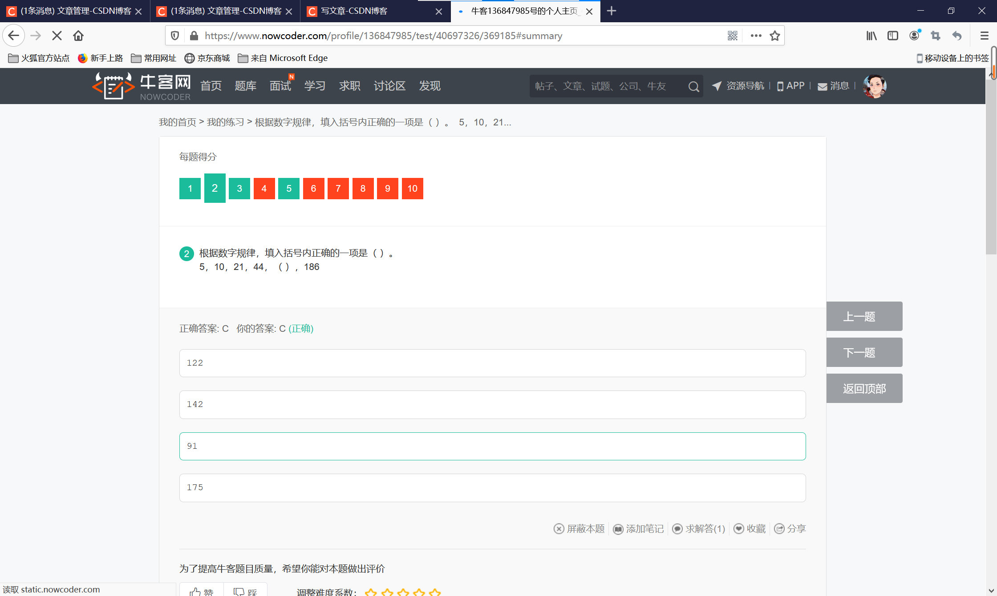Close the 写文章-CSDN博客 tab

[439, 12]
